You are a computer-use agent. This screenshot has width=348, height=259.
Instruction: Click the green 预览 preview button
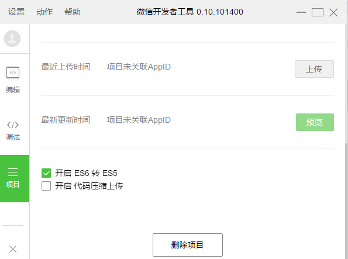[x=315, y=122]
